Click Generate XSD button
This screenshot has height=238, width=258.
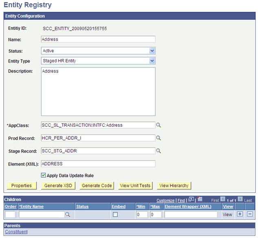coord(58,185)
